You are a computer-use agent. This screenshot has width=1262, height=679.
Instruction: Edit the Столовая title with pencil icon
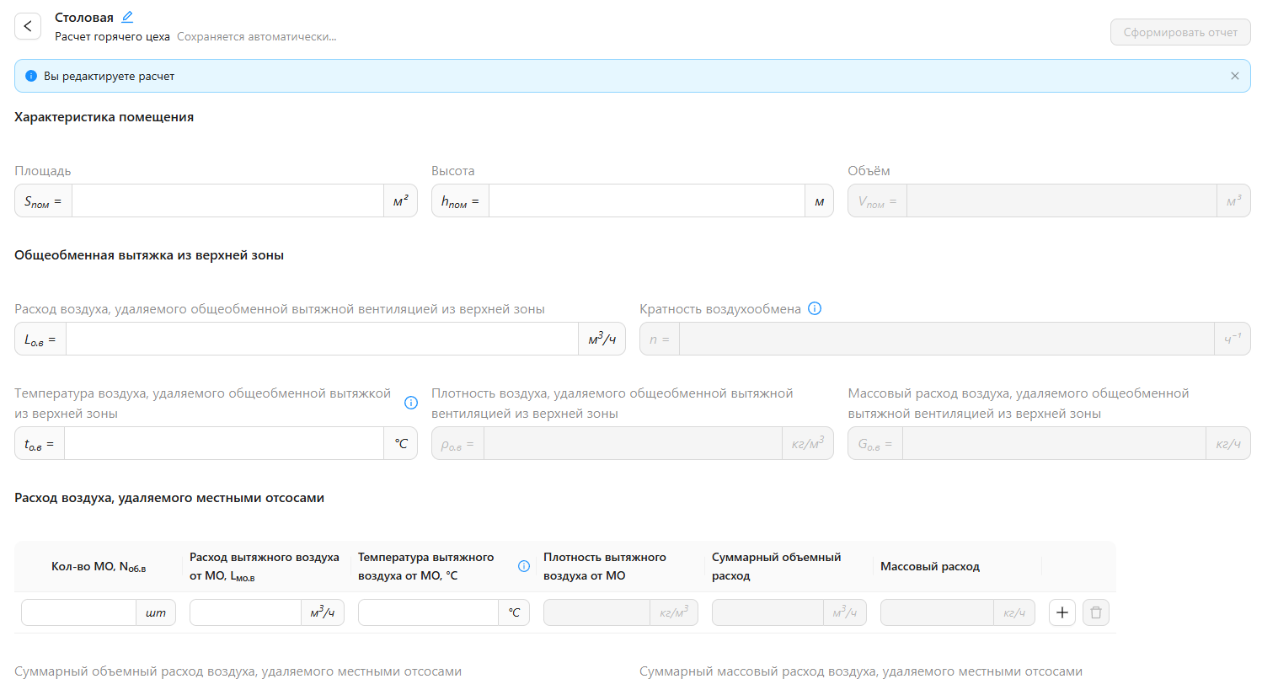click(x=127, y=17)
